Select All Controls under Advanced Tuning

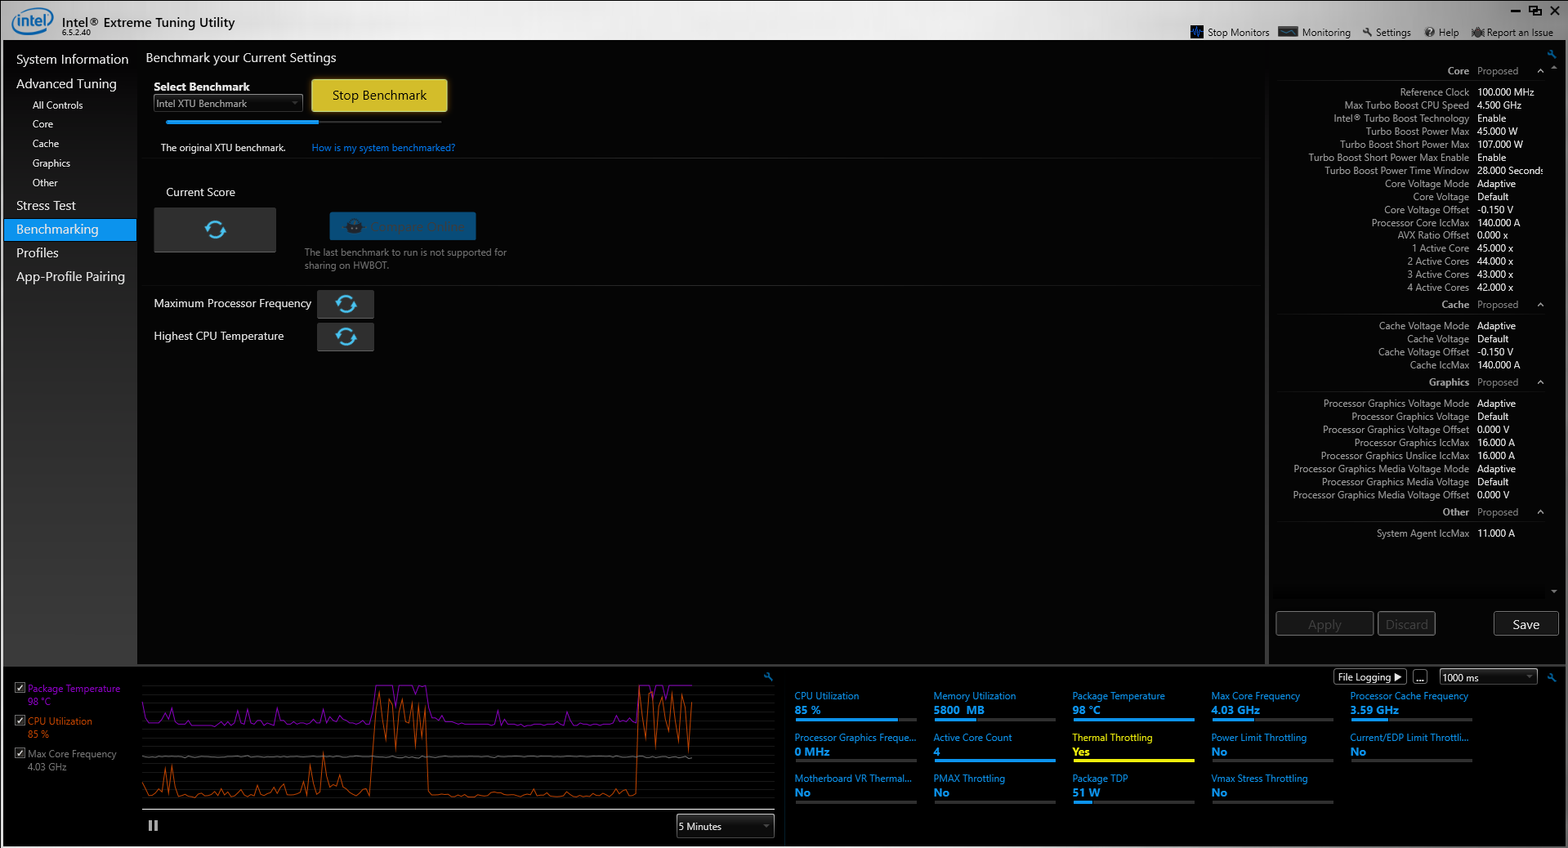57,105
